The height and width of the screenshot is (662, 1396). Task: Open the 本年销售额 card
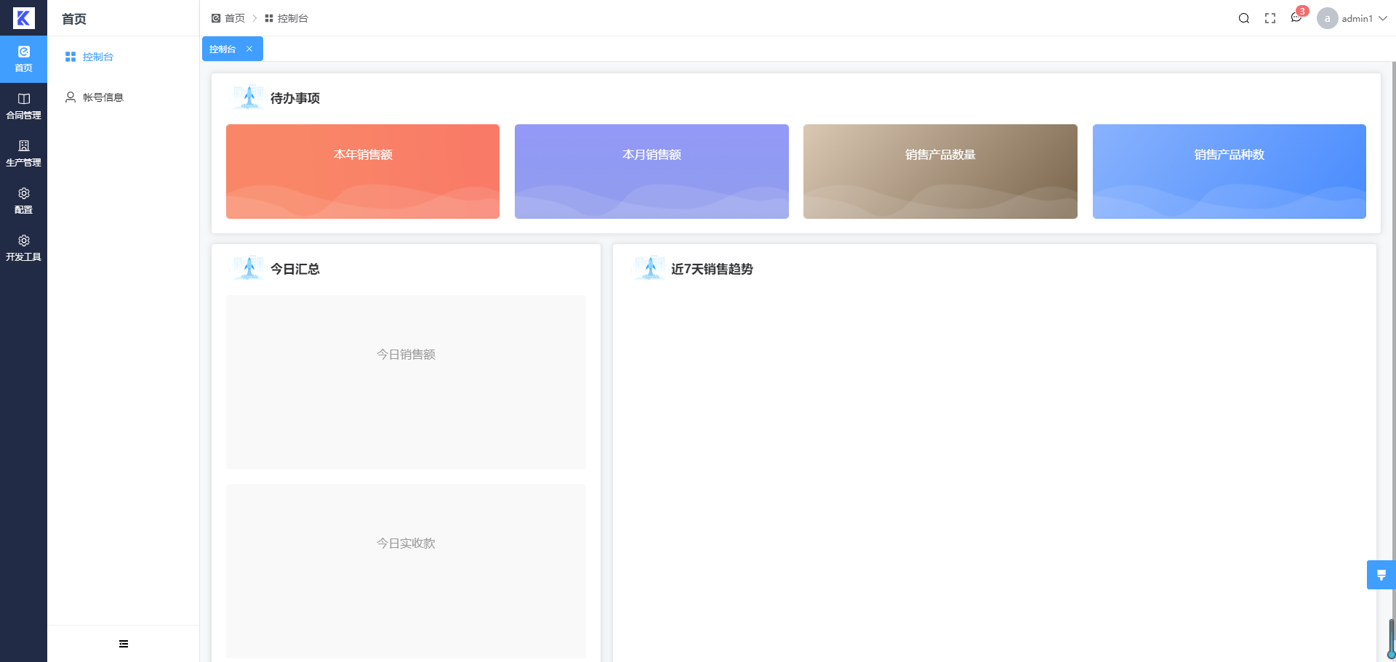pos(363,171)
